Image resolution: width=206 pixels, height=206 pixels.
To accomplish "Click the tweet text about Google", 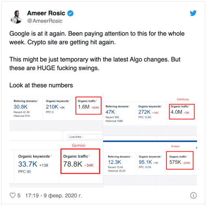I will coord(97,38).
